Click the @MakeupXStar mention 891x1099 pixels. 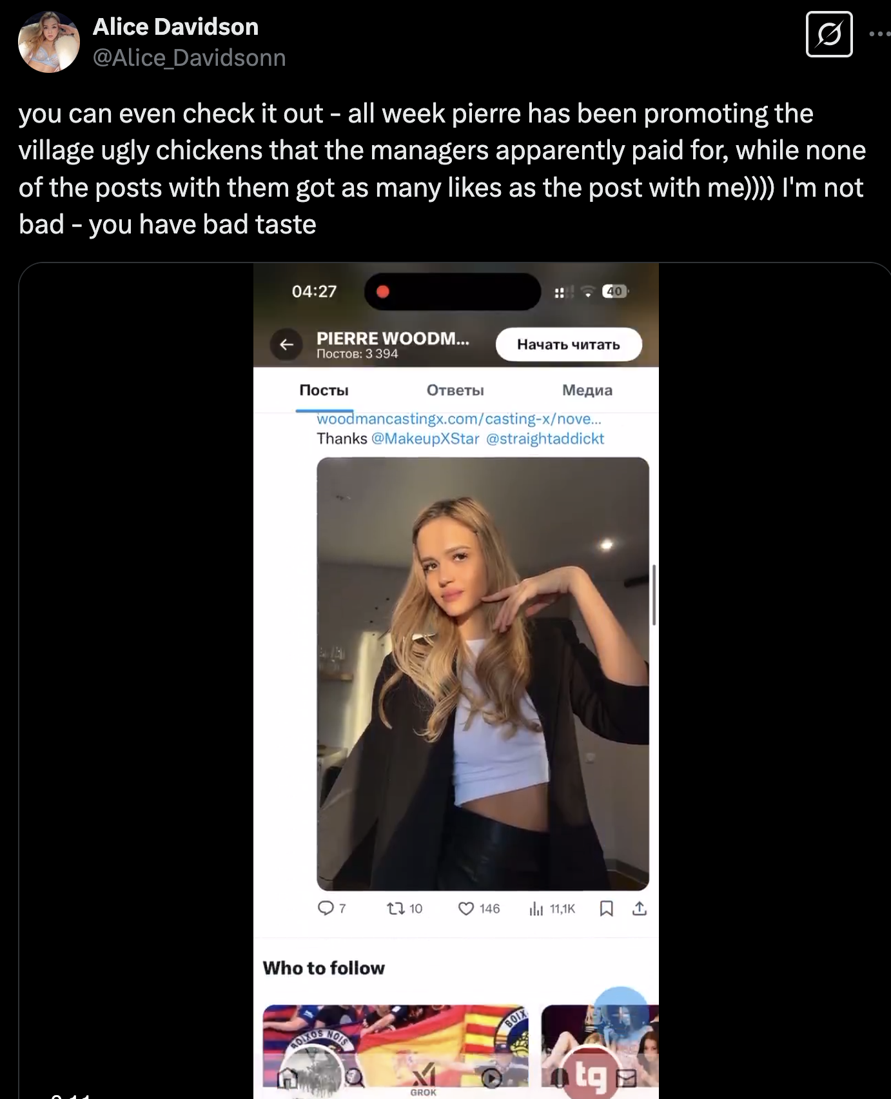(x=426, y=439)
